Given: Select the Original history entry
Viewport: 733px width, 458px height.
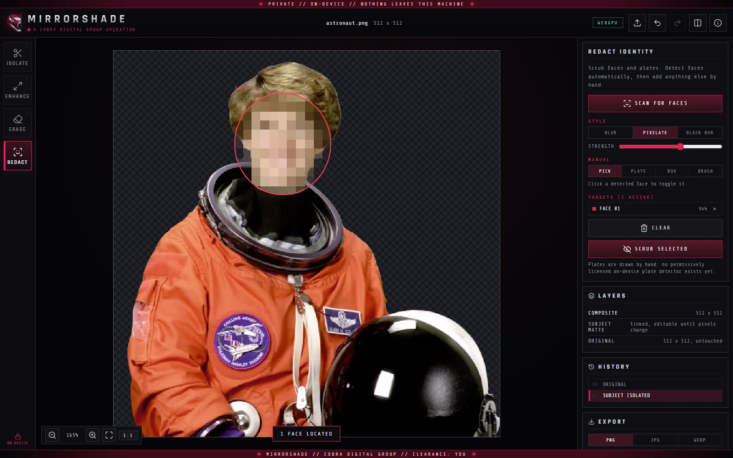Looking at the screenshot, I should (x=655, y=385).
